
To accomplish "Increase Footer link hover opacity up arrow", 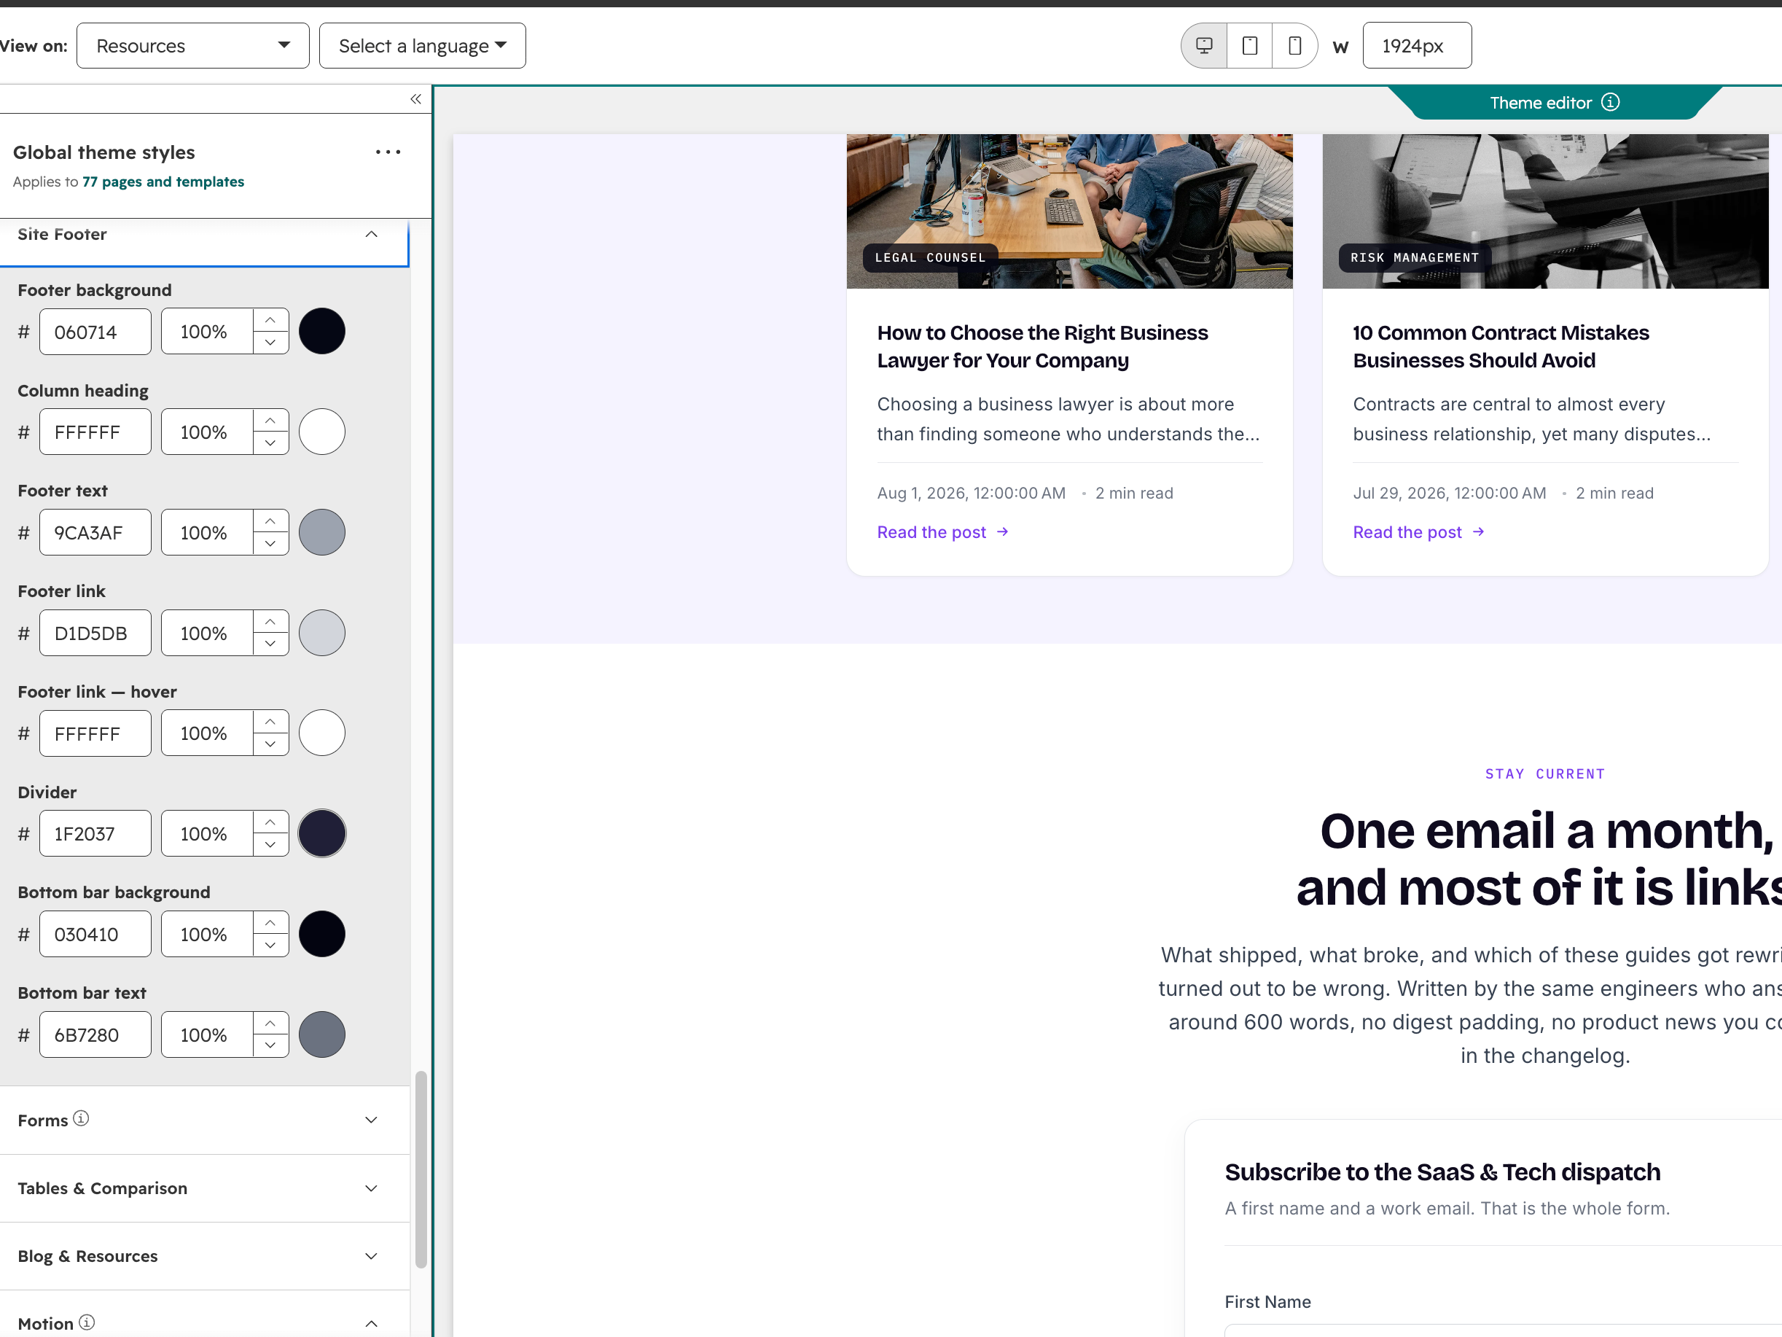I will [270, 722].
